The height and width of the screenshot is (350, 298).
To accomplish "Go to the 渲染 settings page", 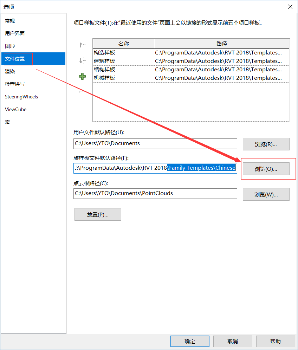I will coord(10,71).
